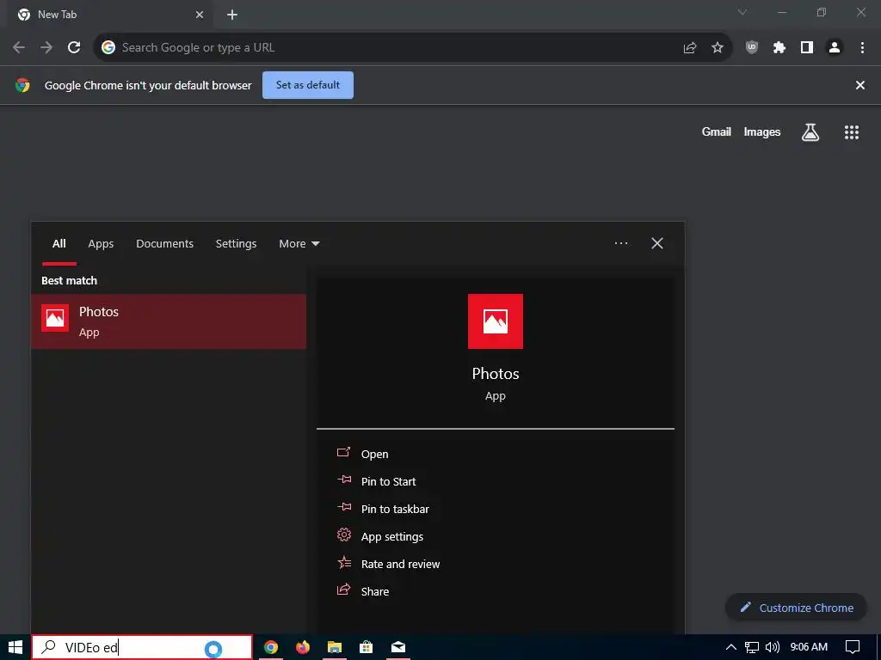Close the New Tab tab

(x=200, y=15)
